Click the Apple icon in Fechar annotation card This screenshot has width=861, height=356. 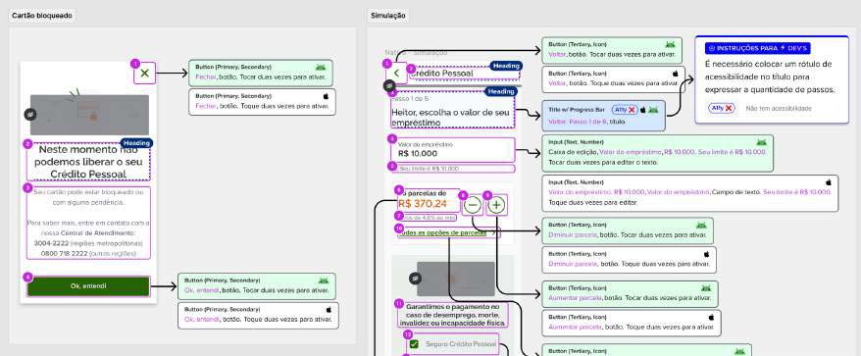(326, 96)
